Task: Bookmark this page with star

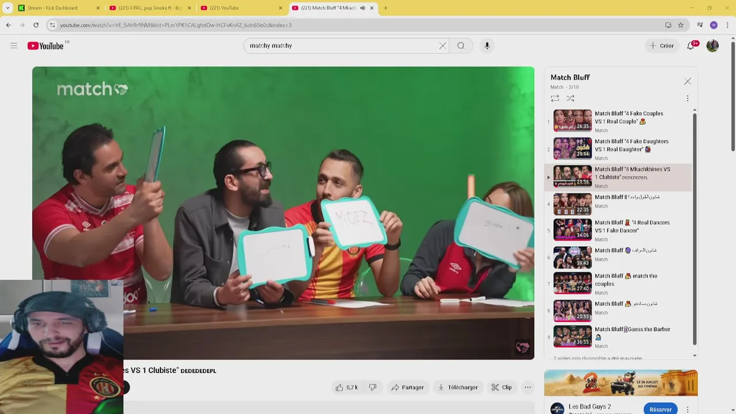Action: coord(681,25)
